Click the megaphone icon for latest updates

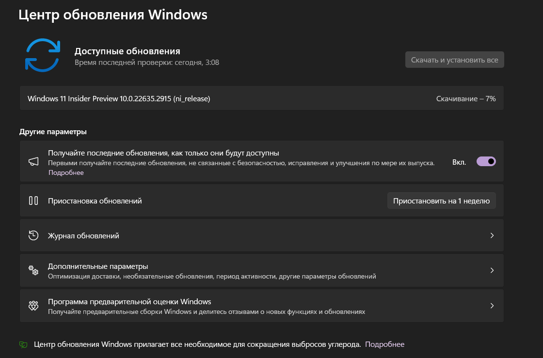[33, 162]
